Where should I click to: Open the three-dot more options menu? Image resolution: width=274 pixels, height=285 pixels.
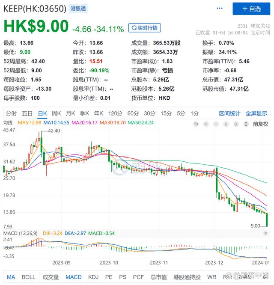[220, 9]
